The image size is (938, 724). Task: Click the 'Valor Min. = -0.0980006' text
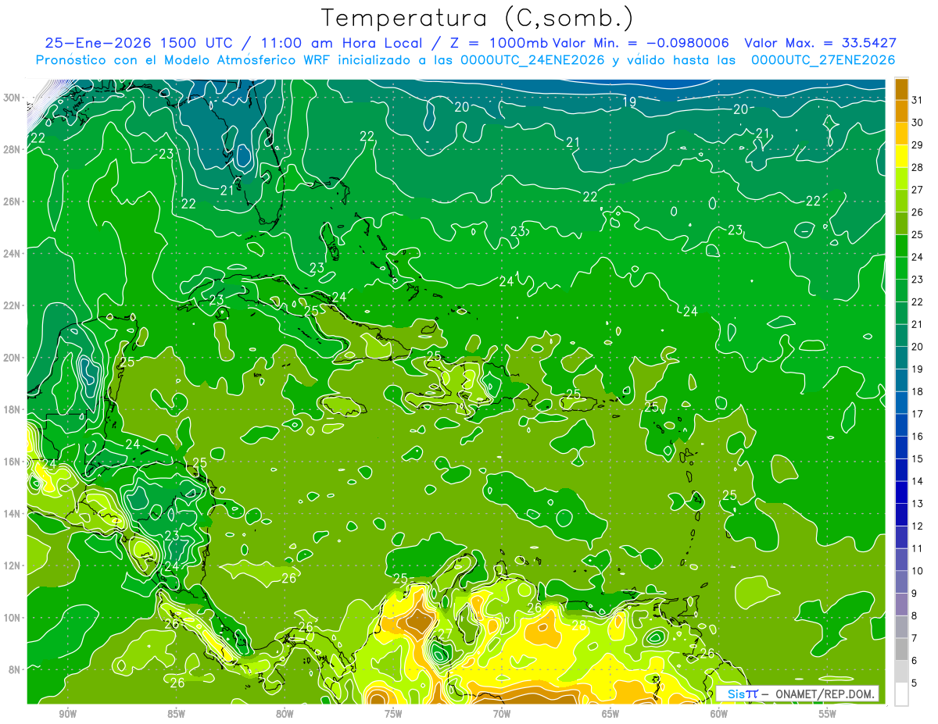pos(642,43)
